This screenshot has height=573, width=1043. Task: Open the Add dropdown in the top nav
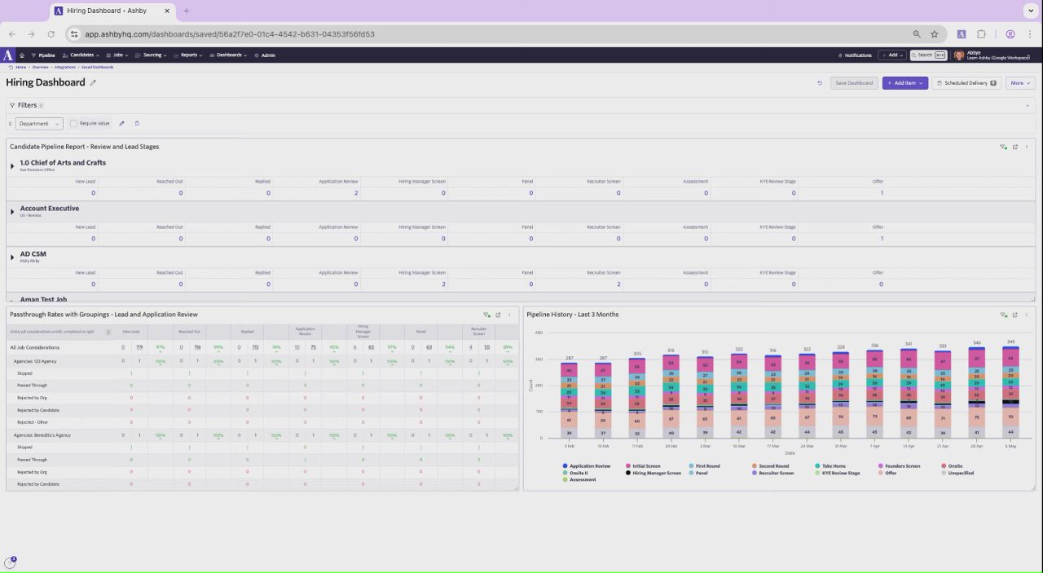[x=892, y=55]
